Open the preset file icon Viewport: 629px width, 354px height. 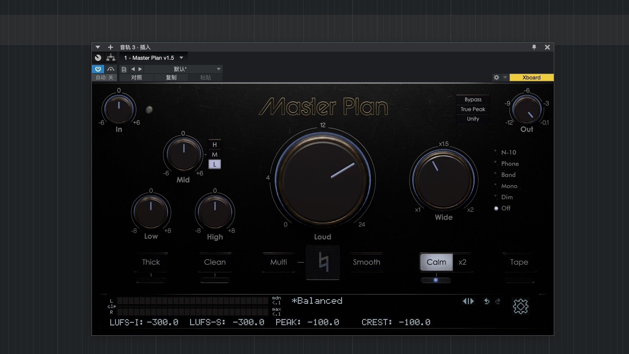(x=124, y=69)
